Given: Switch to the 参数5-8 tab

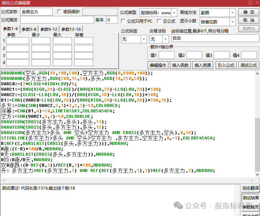Looking at the screenshot, I should tap(29, 29).
